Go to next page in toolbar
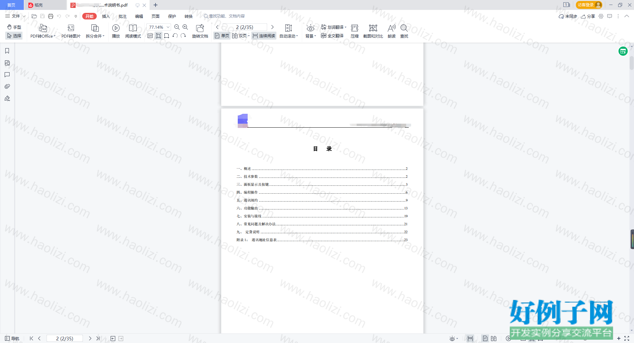The width and height of the screenshot is (634, 343). 272,27
